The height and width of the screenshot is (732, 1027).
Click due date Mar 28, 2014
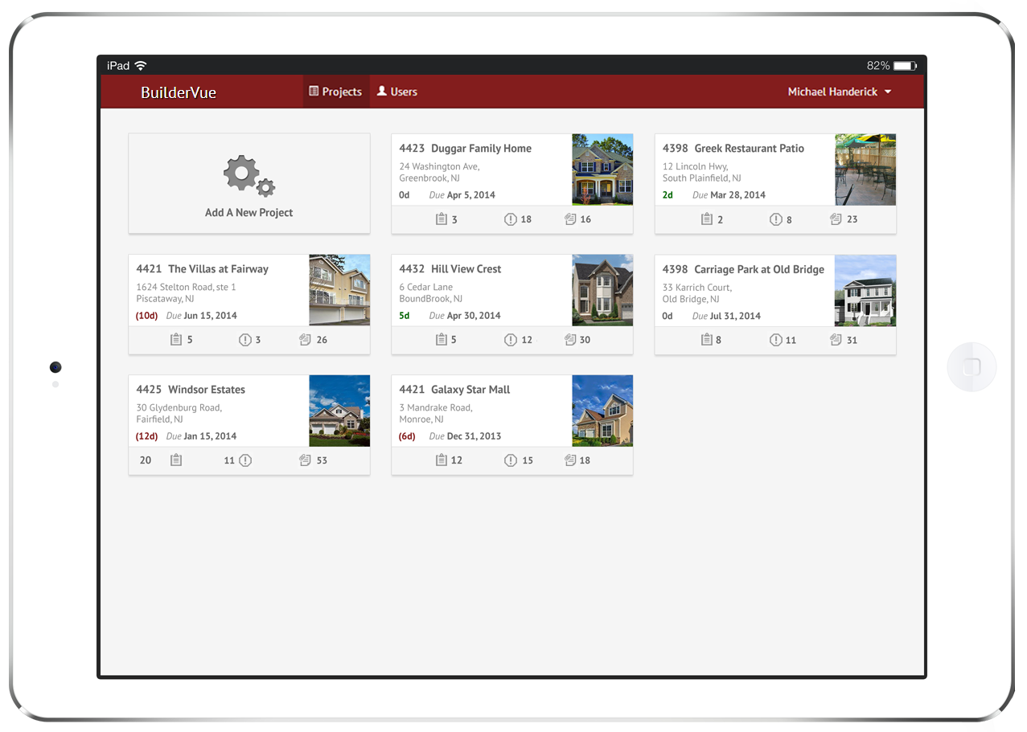coord(737,194)
